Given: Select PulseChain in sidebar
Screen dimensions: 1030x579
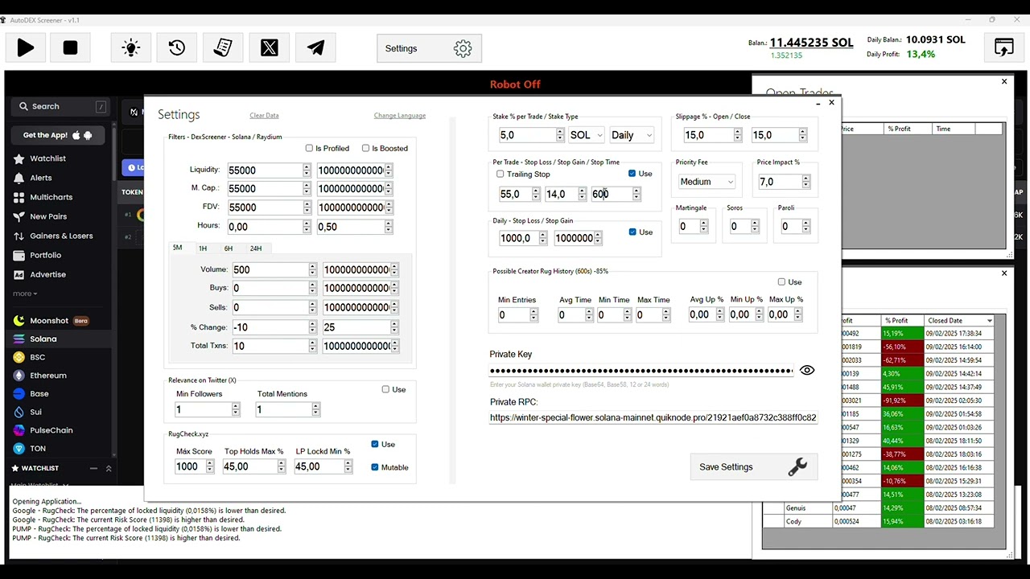Looking at the screenshot, I should pyautogui.click(x=51, y=430).
